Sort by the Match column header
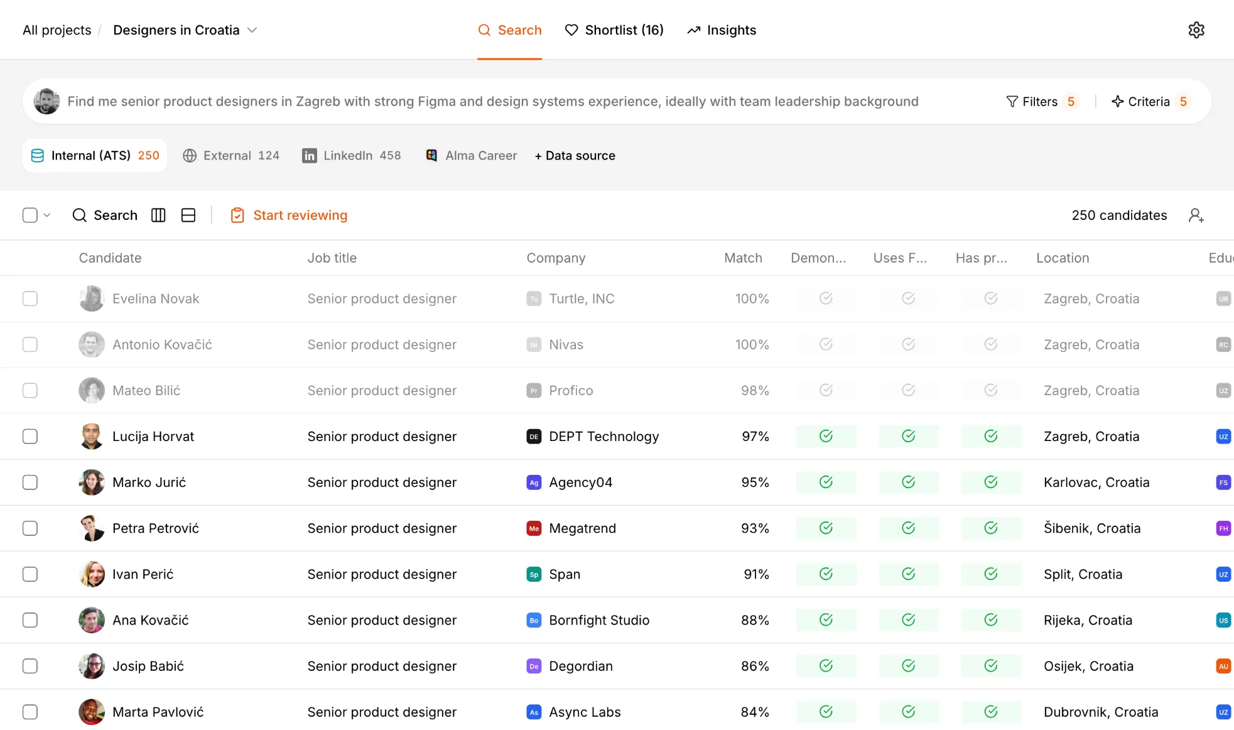Screen dimensions: 1234x730 (743, 258)
